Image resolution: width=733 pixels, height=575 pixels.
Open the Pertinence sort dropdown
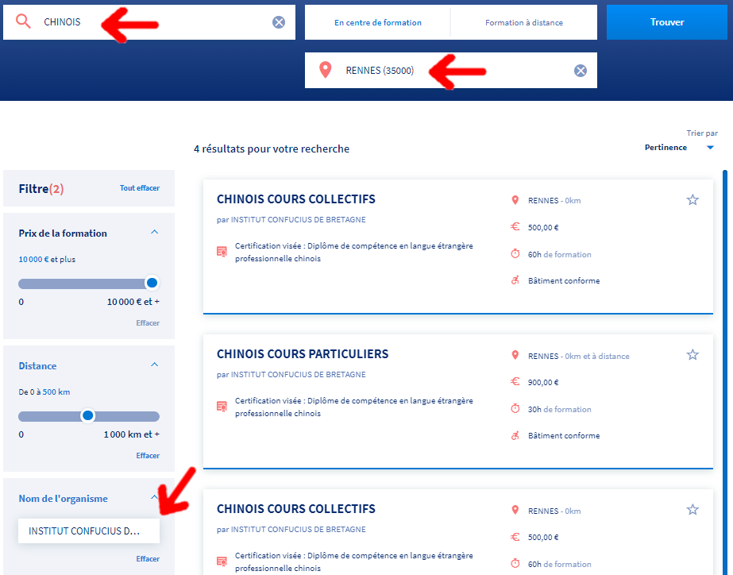[x=679, y=147]
